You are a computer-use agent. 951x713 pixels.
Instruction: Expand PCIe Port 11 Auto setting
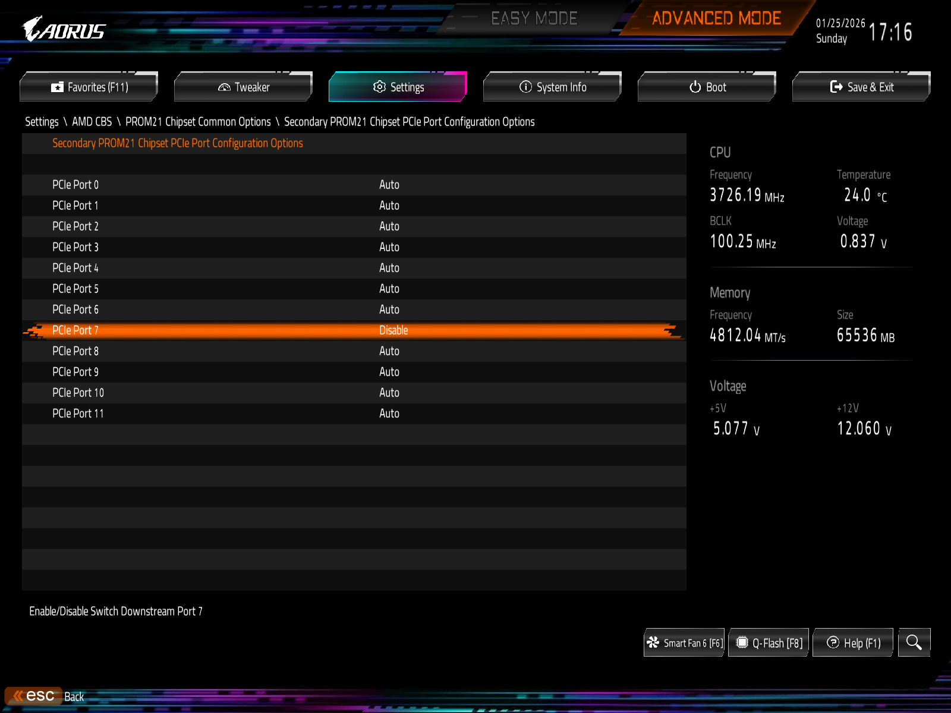[x=389, y=414]
